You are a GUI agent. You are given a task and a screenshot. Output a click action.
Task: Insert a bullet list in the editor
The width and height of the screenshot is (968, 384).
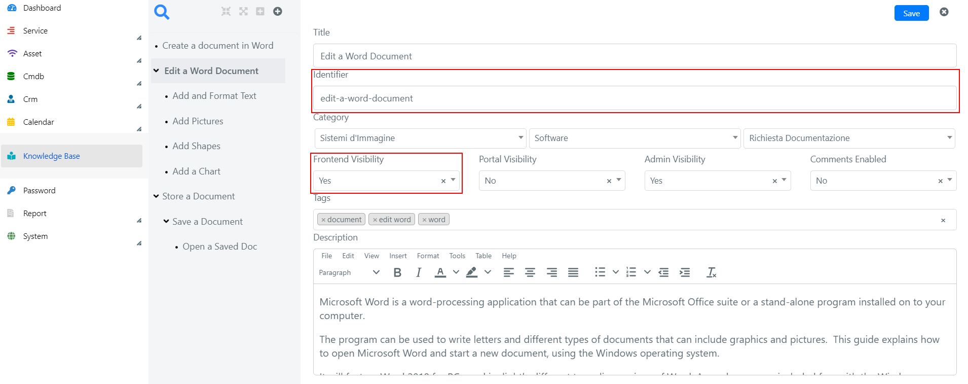tap(600, 272)
